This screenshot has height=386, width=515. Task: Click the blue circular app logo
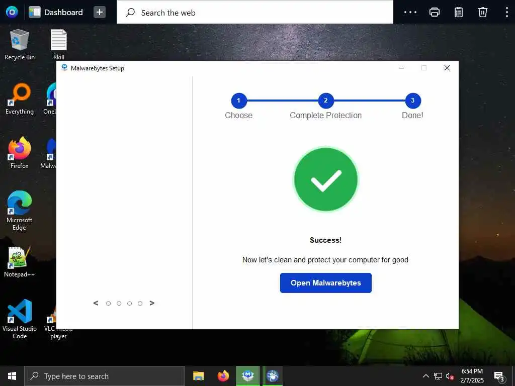coord(12,12)
